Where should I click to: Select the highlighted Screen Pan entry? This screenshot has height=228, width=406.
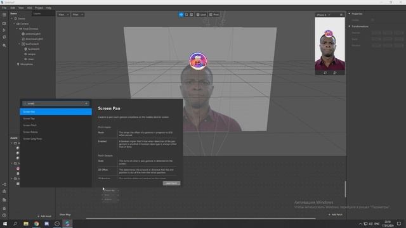point(56,111)
